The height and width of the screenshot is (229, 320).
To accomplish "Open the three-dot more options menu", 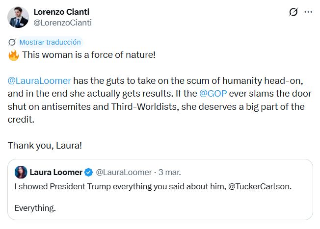I will [308, 12].
